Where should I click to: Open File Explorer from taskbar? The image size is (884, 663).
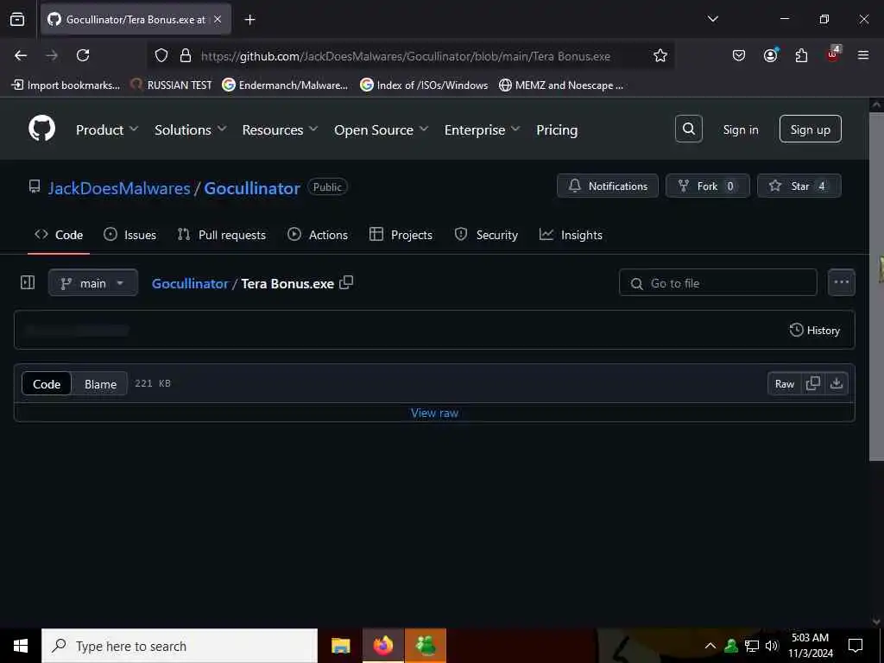coord(340,646)
